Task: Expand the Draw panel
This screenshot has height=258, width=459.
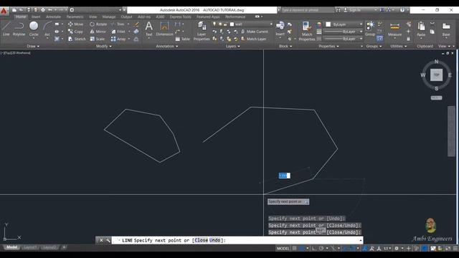Action: 33,46
